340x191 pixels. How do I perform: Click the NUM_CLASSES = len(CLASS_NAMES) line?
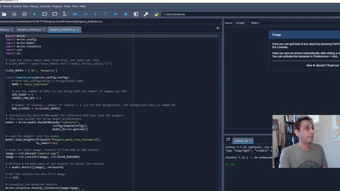click(x=36, y=108)
